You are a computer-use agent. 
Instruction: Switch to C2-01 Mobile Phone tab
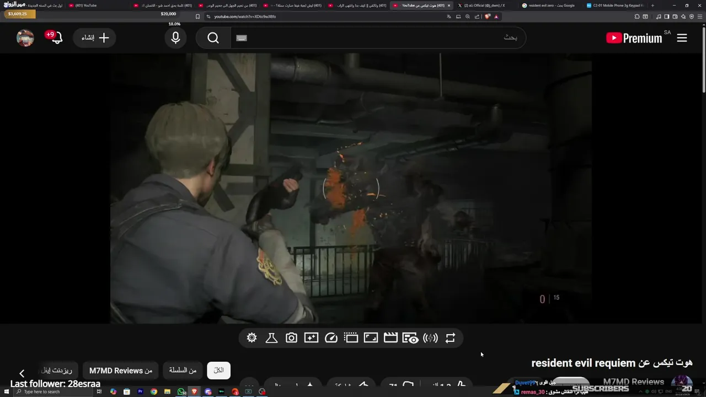coord(614,6)
